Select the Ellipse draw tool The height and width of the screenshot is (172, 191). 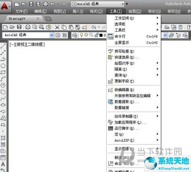pos(3,105)
